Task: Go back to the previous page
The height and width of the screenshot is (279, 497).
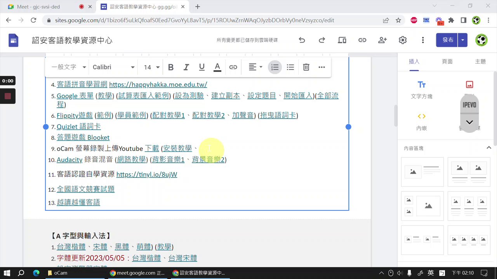Action: pos(9,21)
